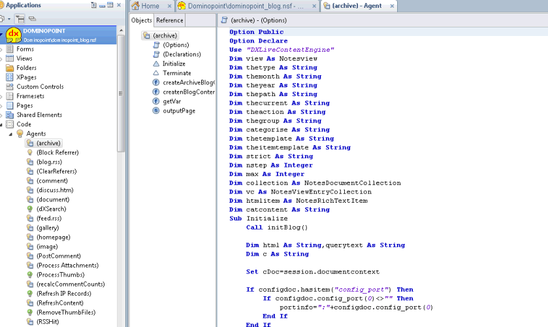Select the Shared Elements icon
The width and height of the screenshot is (548, 327).
pyautogui.click(x=10, y=115)
